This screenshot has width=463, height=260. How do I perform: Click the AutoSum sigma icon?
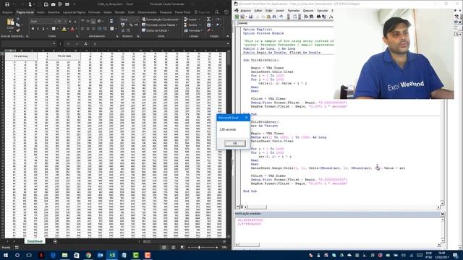point(209,19)
